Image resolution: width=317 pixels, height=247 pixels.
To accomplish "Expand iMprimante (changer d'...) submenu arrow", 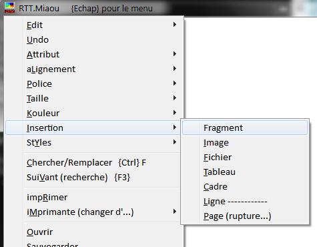I will tap(175, 212).
